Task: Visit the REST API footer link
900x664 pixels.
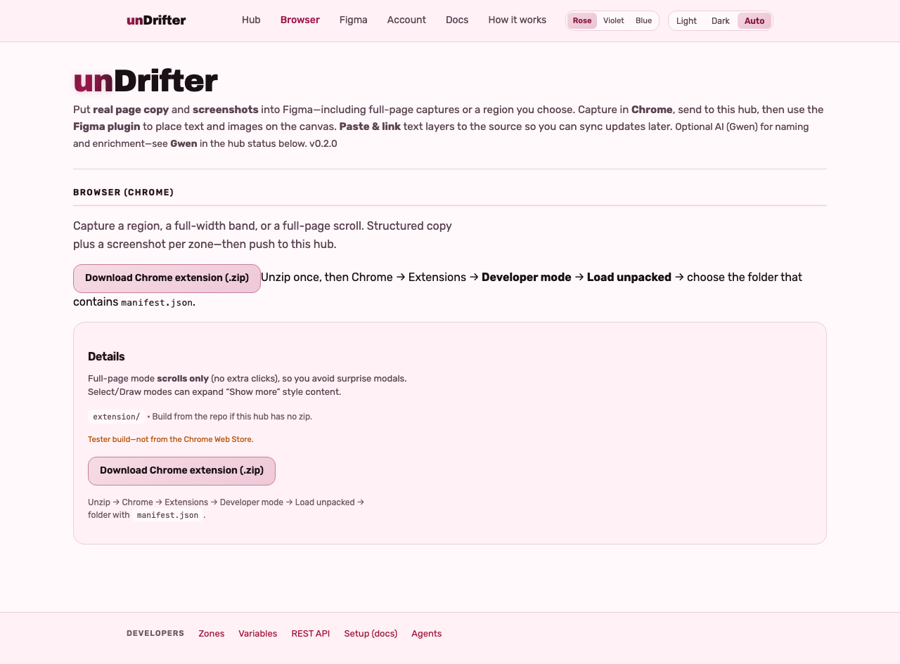Action: [x=310, y=634]
